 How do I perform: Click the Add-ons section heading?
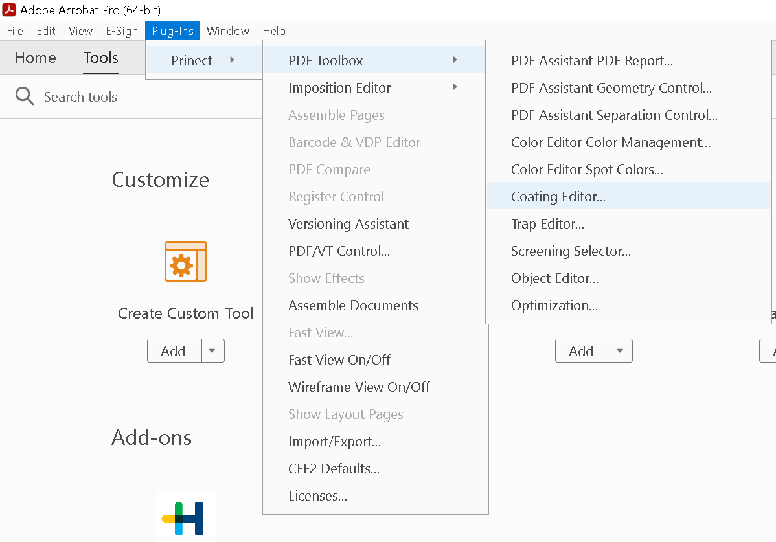[x=152, y=437]
